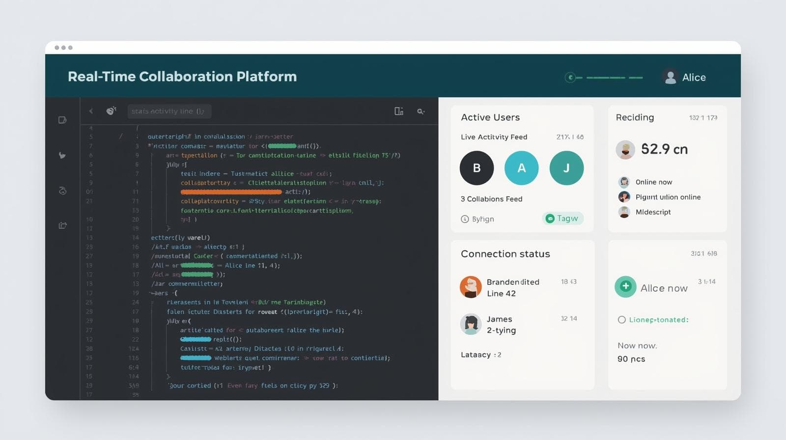Click the 'Live Actitvity Feed' label
786x440 pixels.
(494, 137)
